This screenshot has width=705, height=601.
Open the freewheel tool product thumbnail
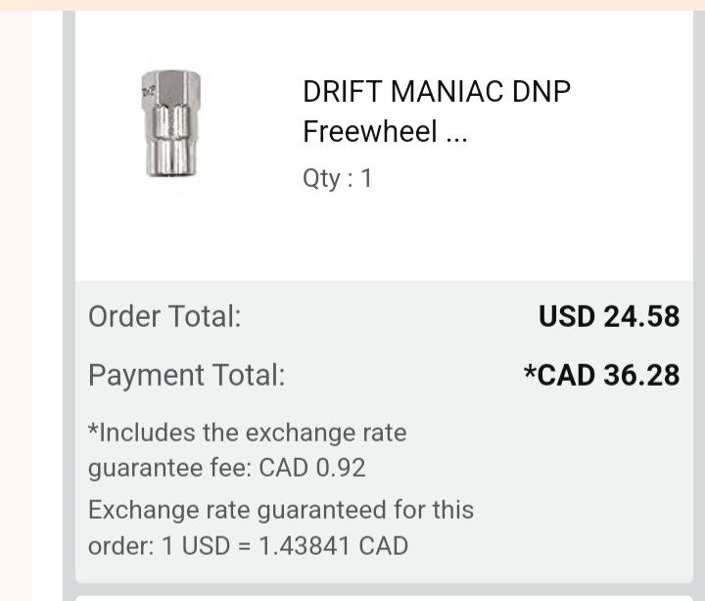coord(170,123)
